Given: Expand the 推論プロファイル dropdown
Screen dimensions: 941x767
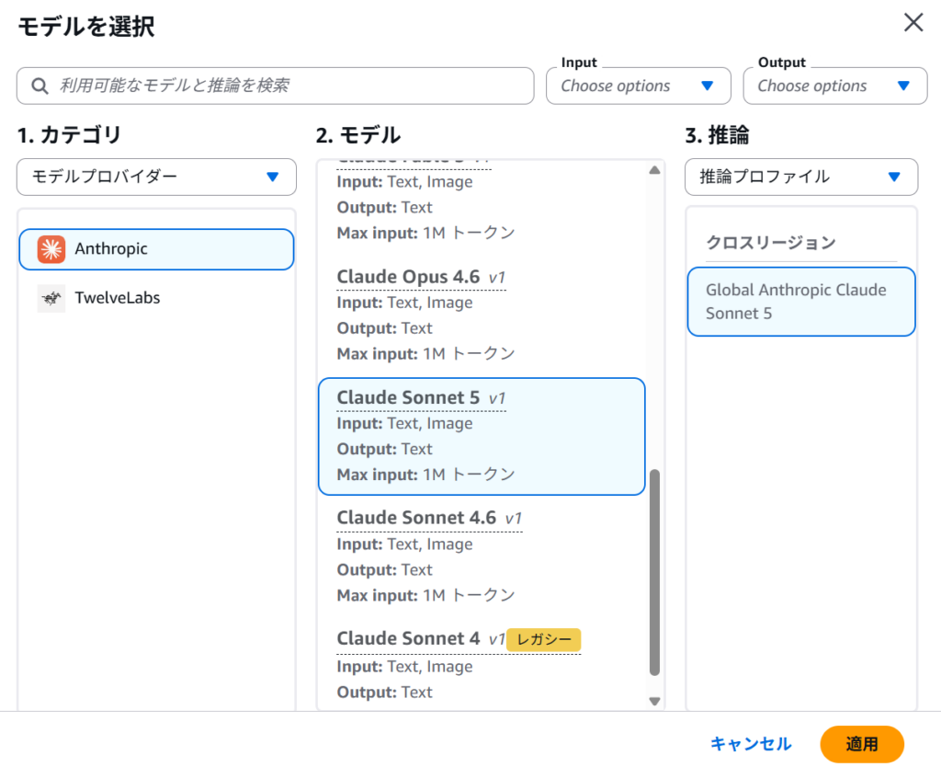Looking at the screenshot, I should pos(801,177).
